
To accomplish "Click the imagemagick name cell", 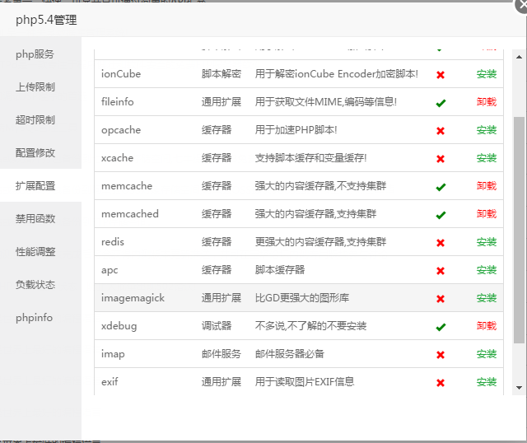I will tap(133, 298).
